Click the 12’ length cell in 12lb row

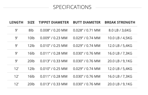coord(16,69)
